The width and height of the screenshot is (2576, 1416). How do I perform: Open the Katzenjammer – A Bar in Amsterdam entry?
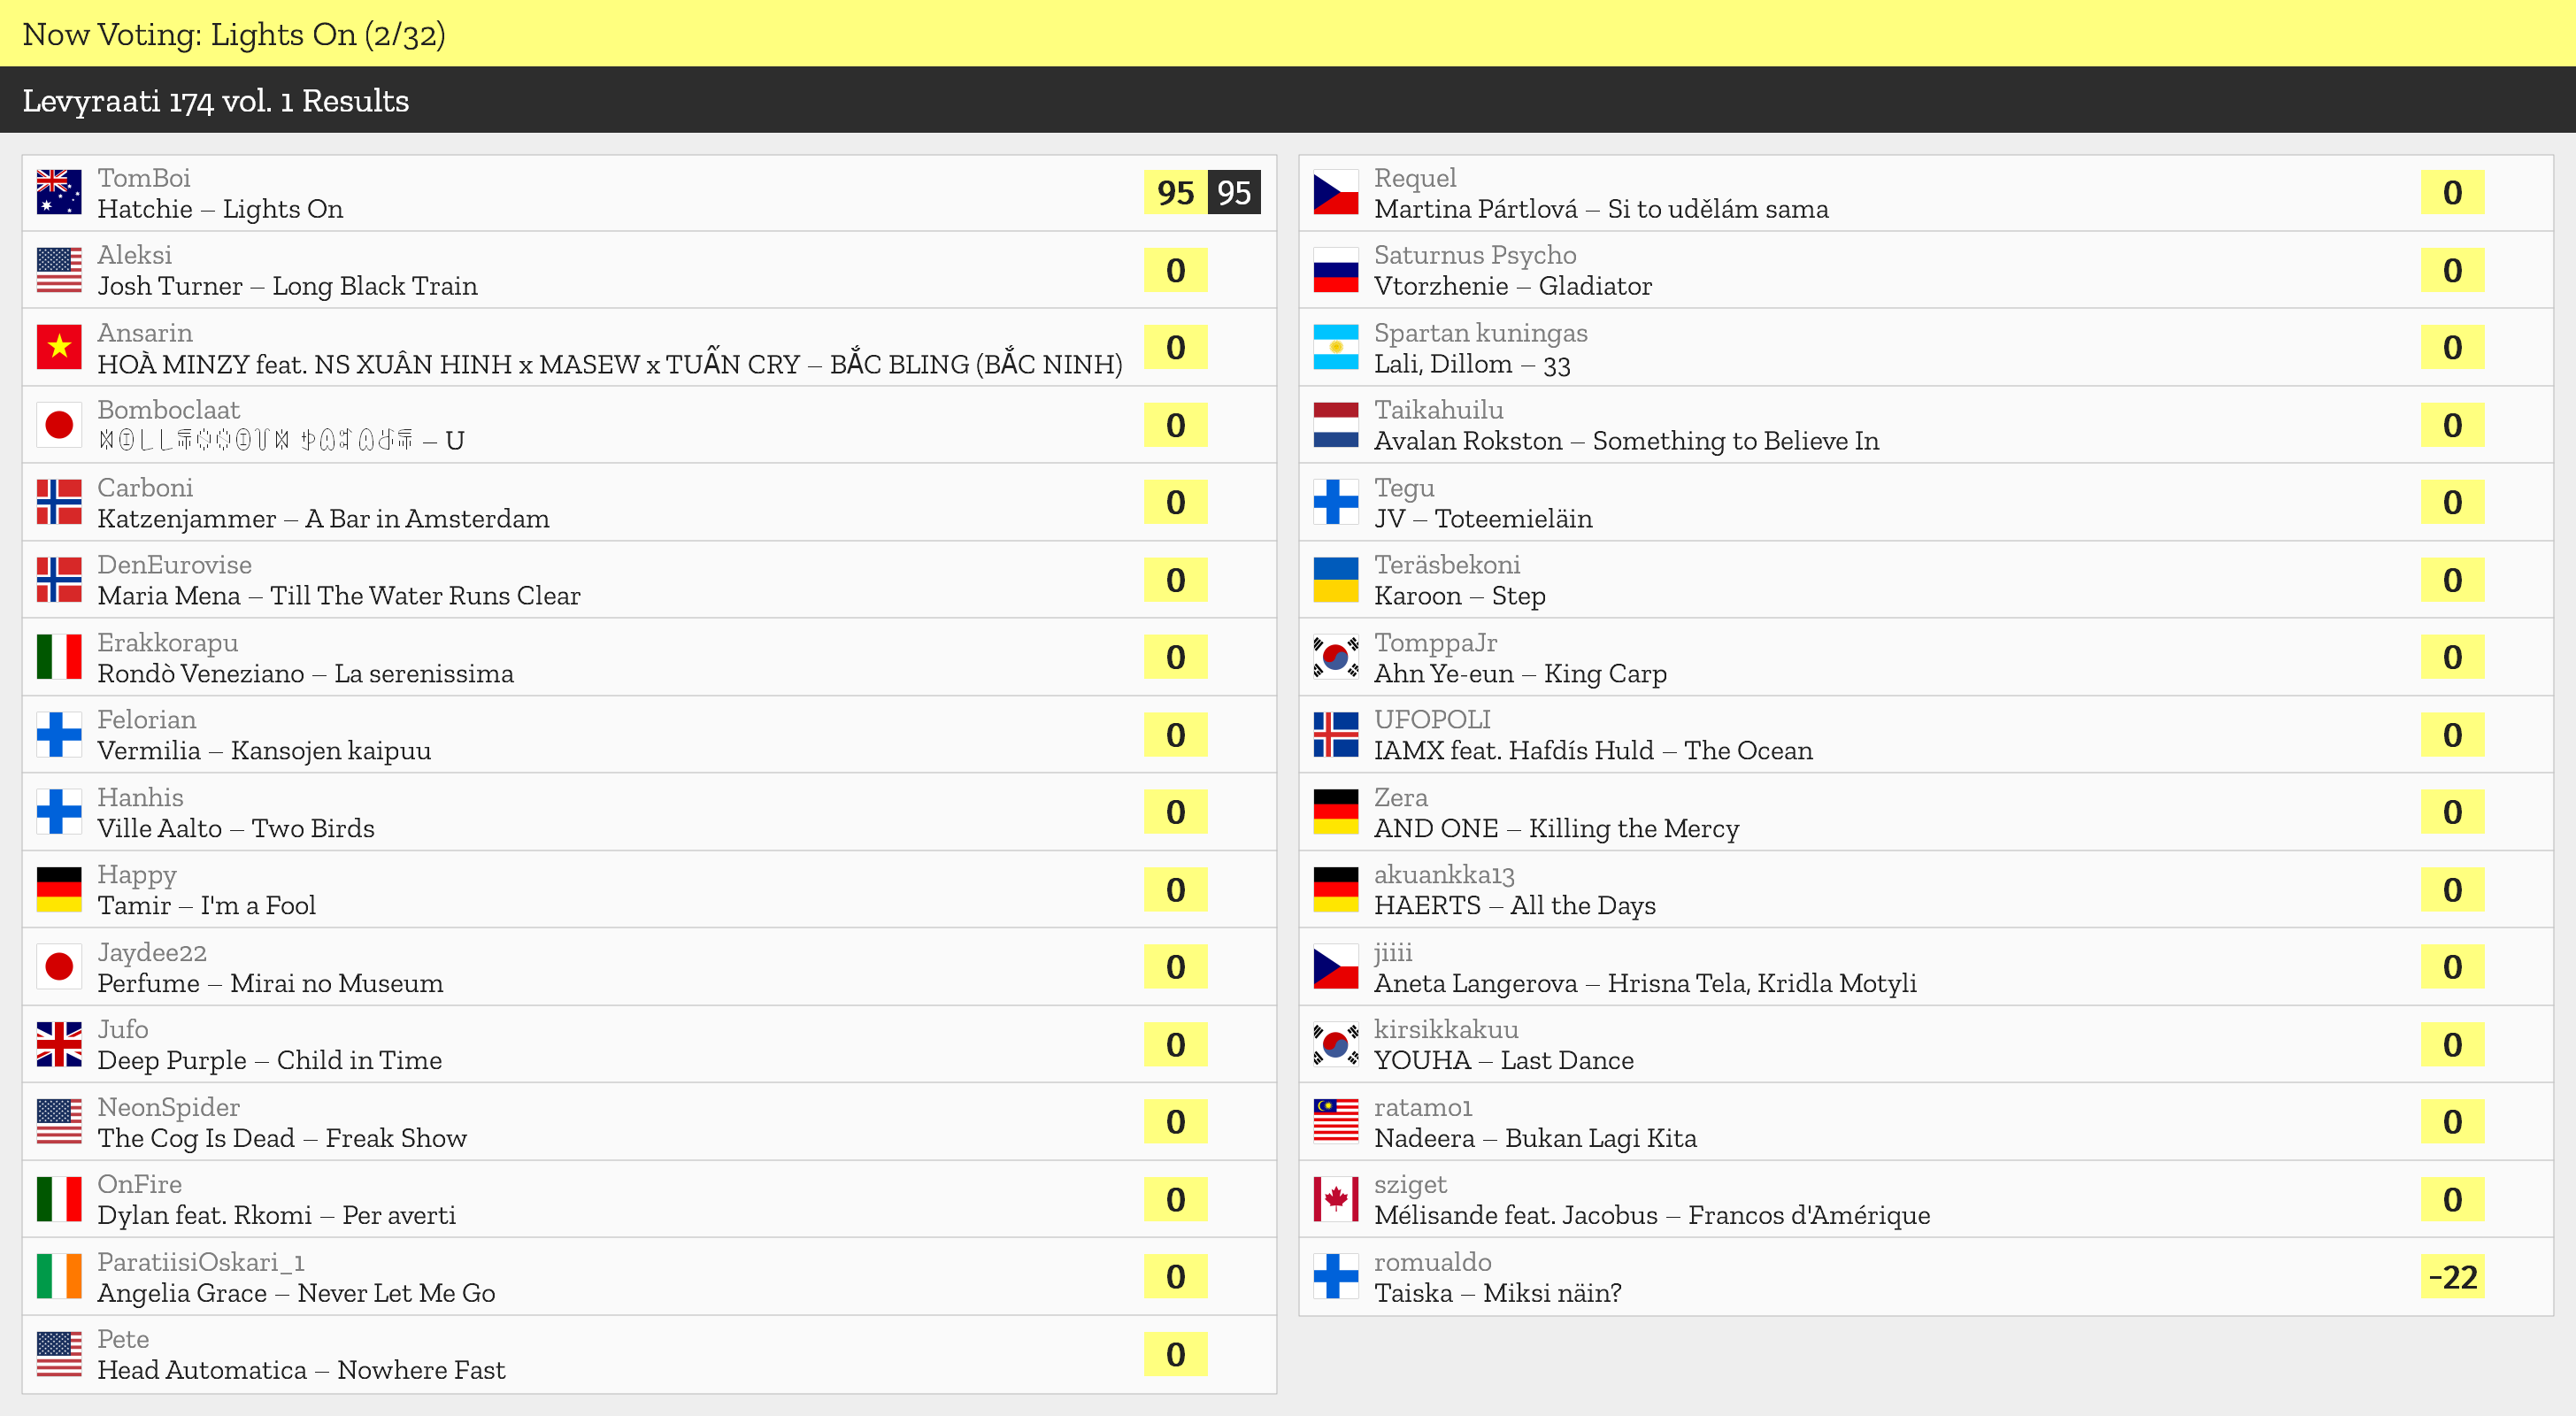click(323, 518)
